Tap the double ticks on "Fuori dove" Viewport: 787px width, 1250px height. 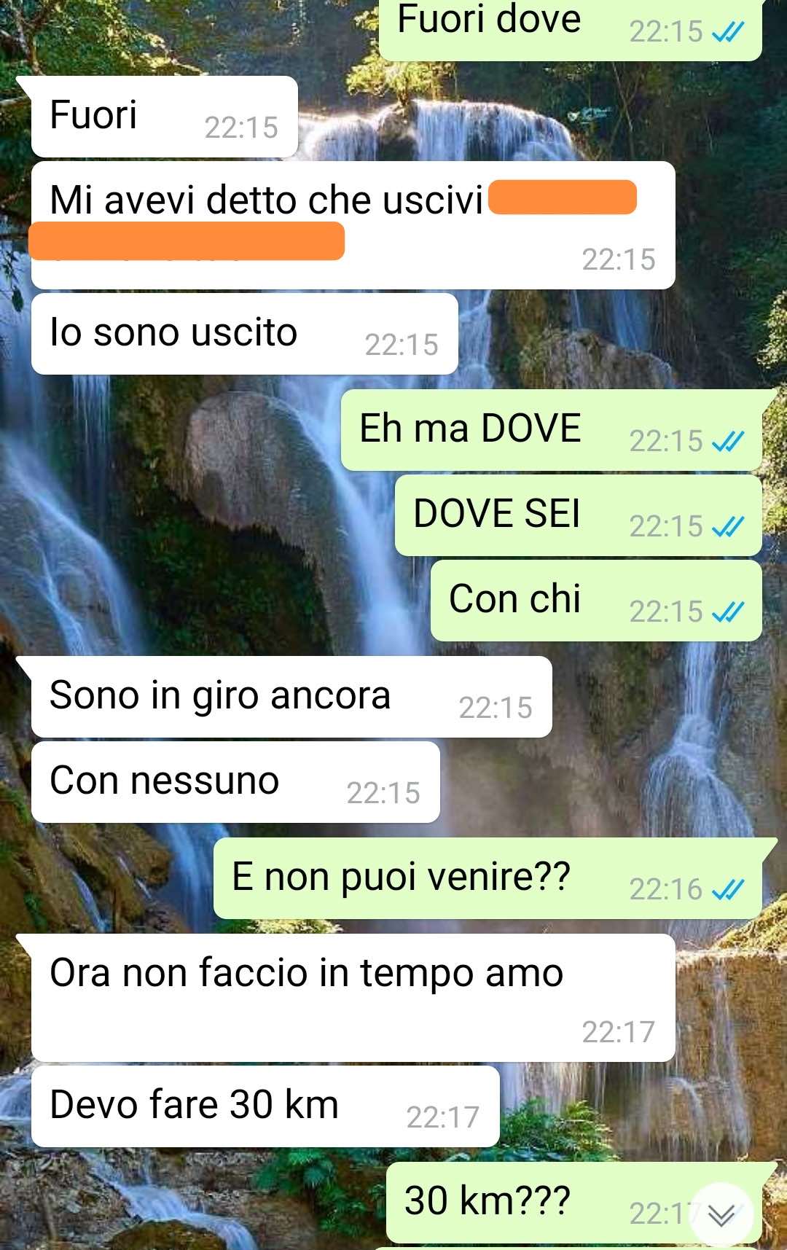(728, 31)
